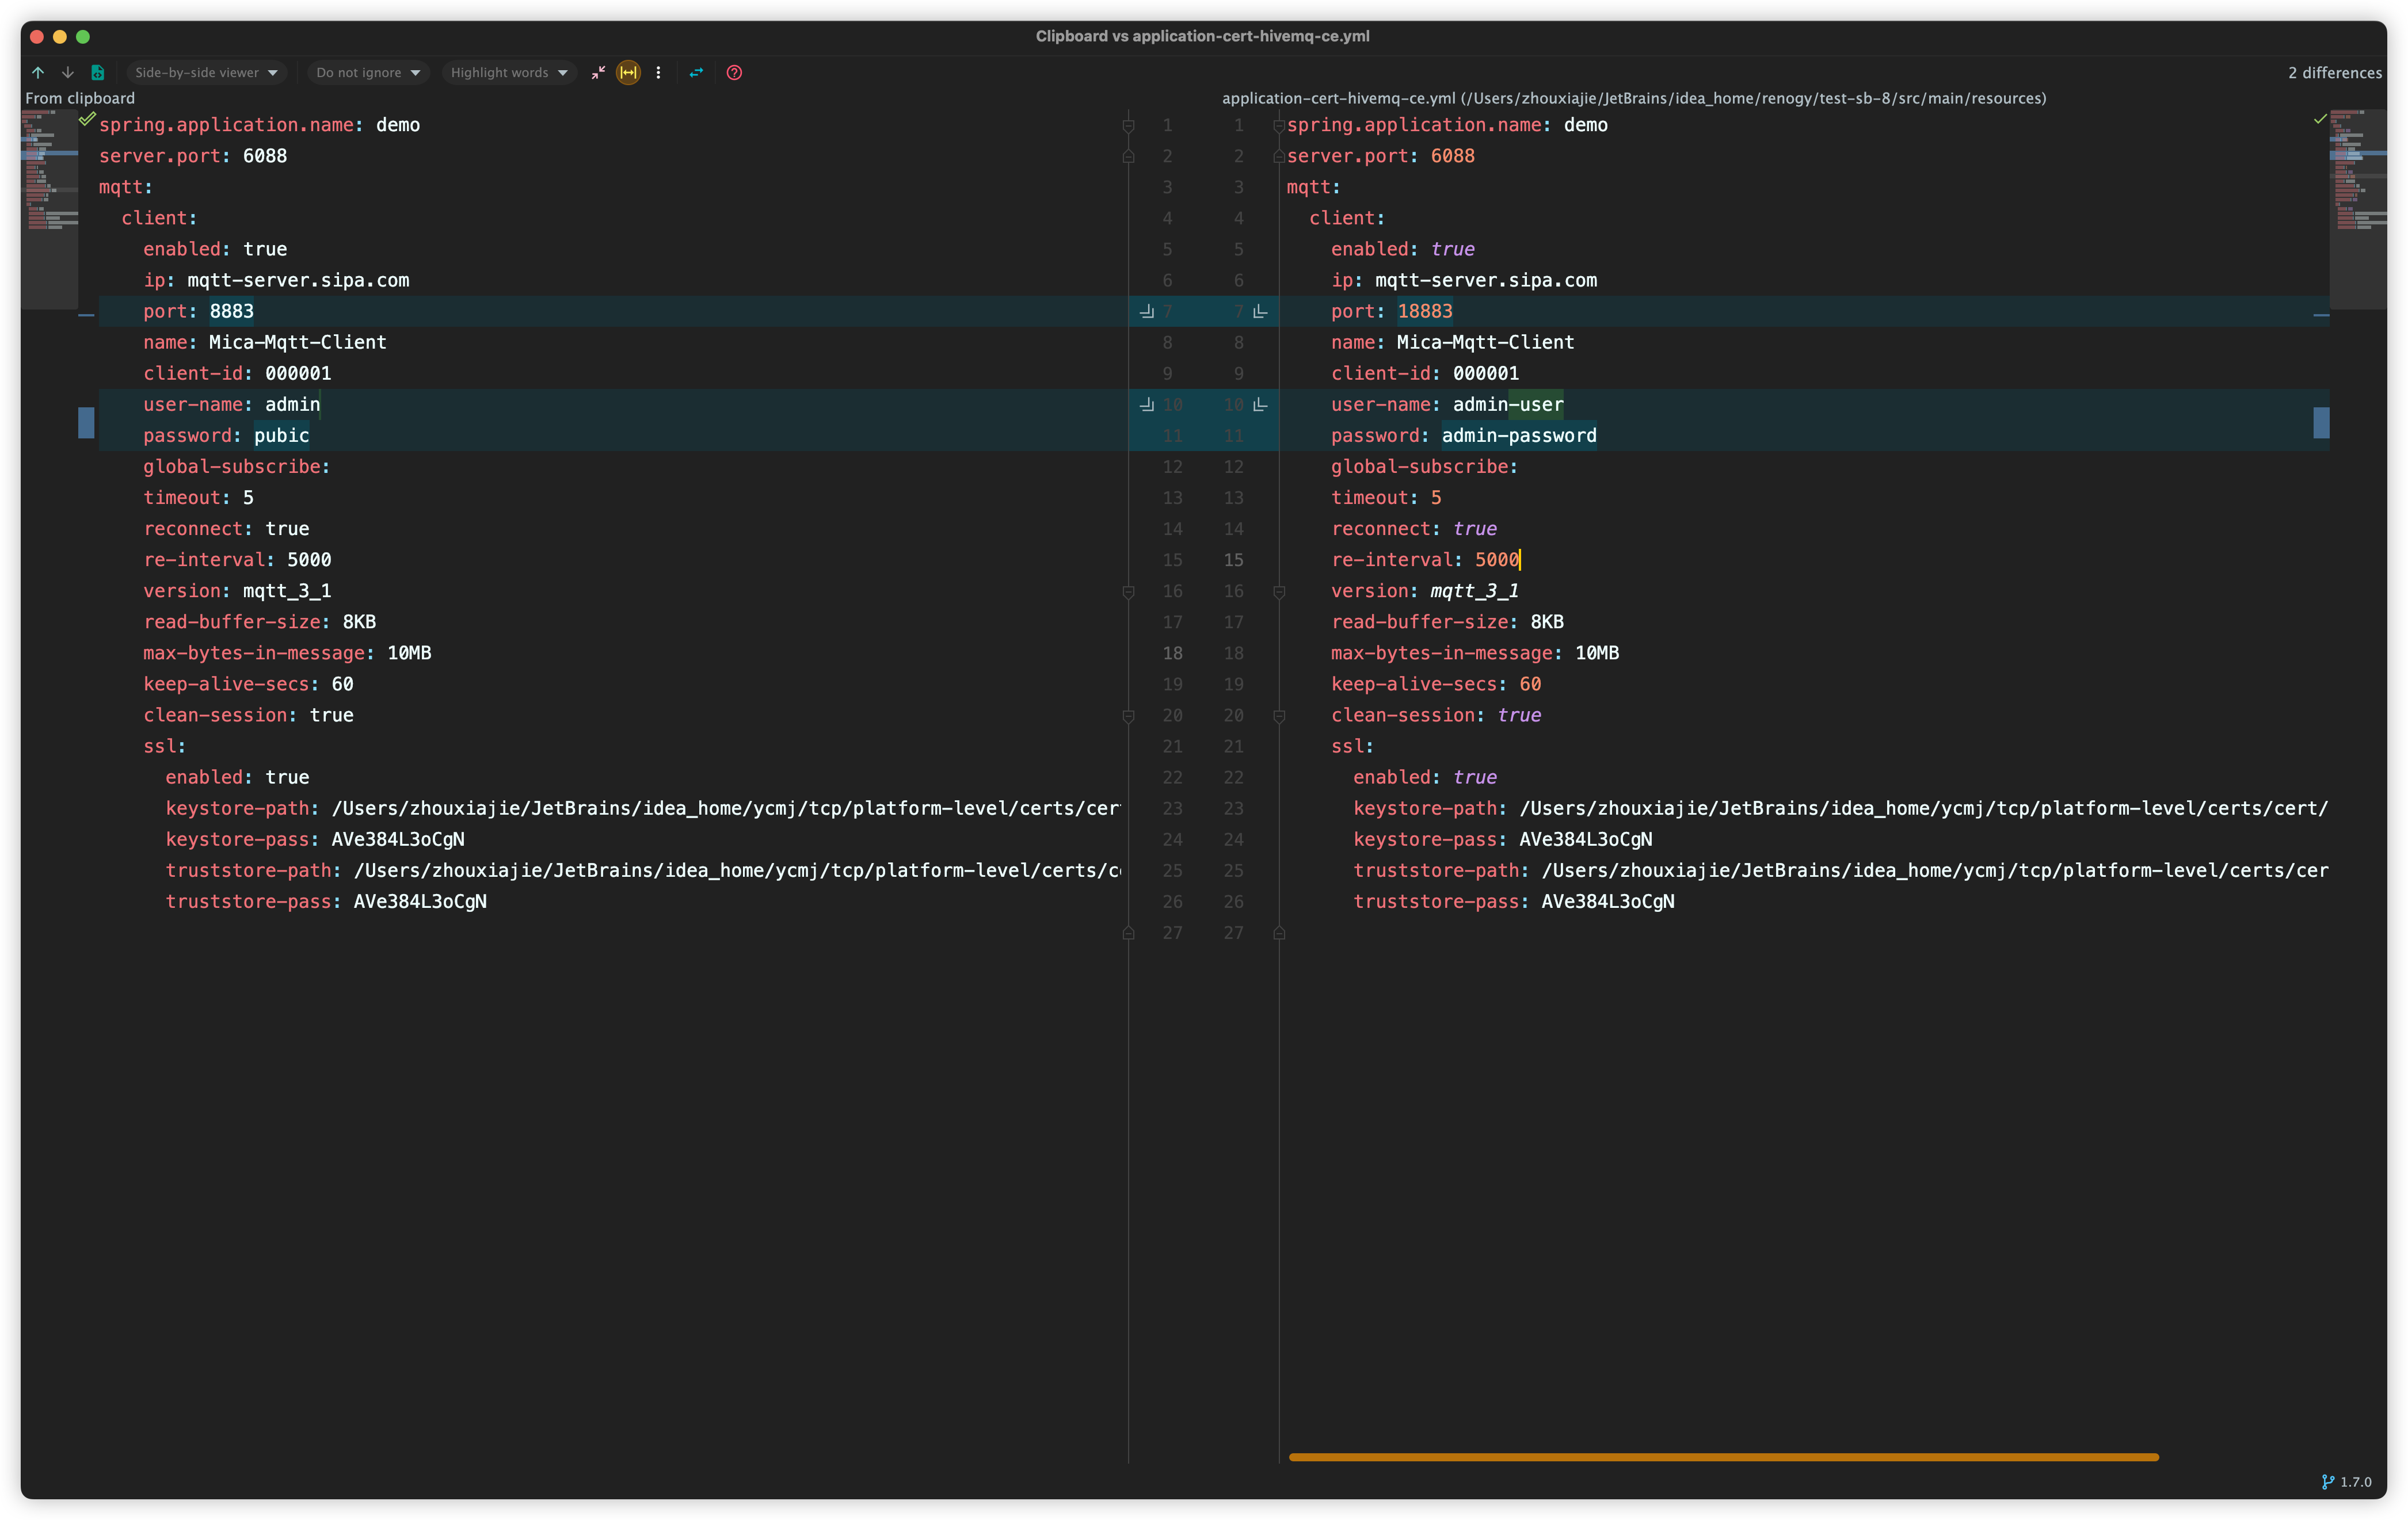The height and width of the screenshot is (1520, 2408).
Task: Jump to source file icon
Action: (98, 72)
